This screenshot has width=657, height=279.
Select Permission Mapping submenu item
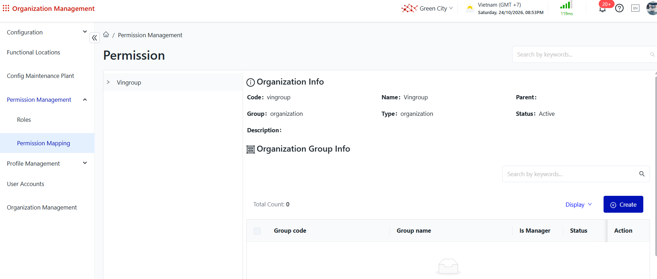click(47, 143)
